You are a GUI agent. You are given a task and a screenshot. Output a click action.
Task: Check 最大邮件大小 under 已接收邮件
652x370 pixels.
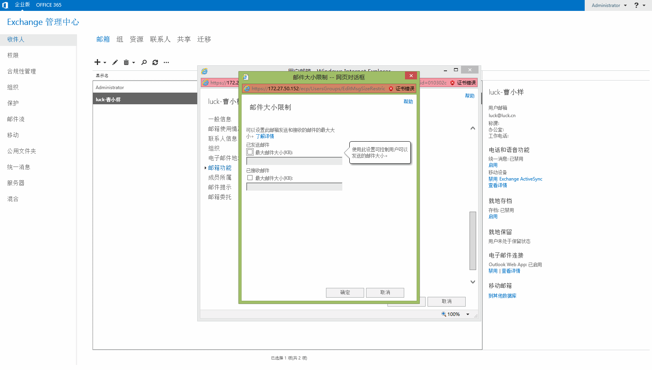[x=250, y=178]
